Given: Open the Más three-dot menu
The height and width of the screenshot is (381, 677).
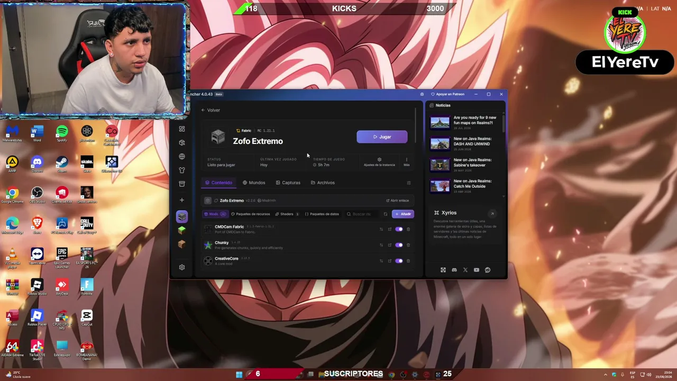Looking at the screenshot, I should (x=406, y=162).
